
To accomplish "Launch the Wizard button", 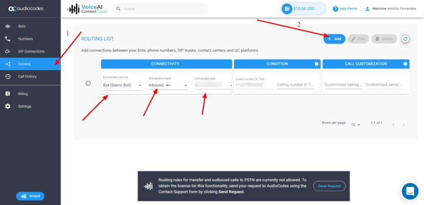I will point(30,196).
